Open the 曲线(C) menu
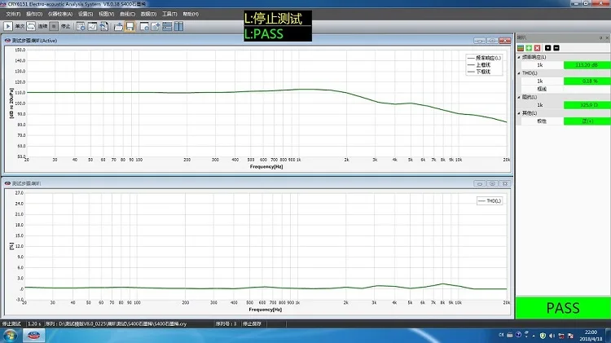 (127, 14)
